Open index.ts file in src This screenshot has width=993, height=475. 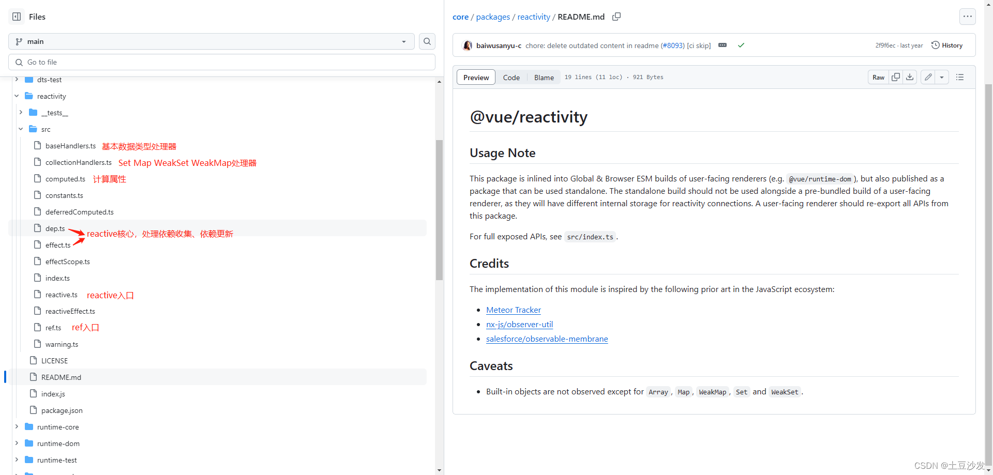tap(57, 278)
